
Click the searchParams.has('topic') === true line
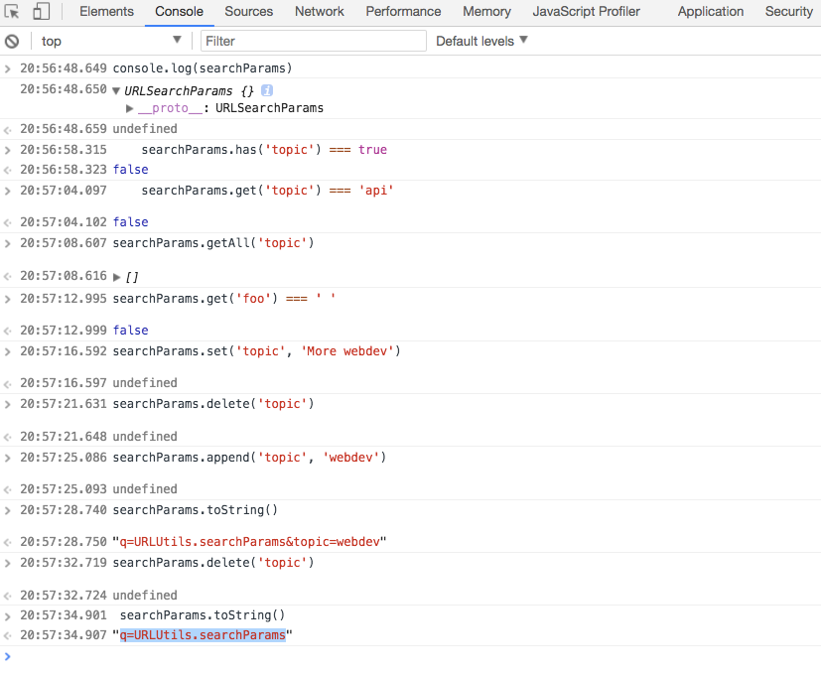(264, 150)
